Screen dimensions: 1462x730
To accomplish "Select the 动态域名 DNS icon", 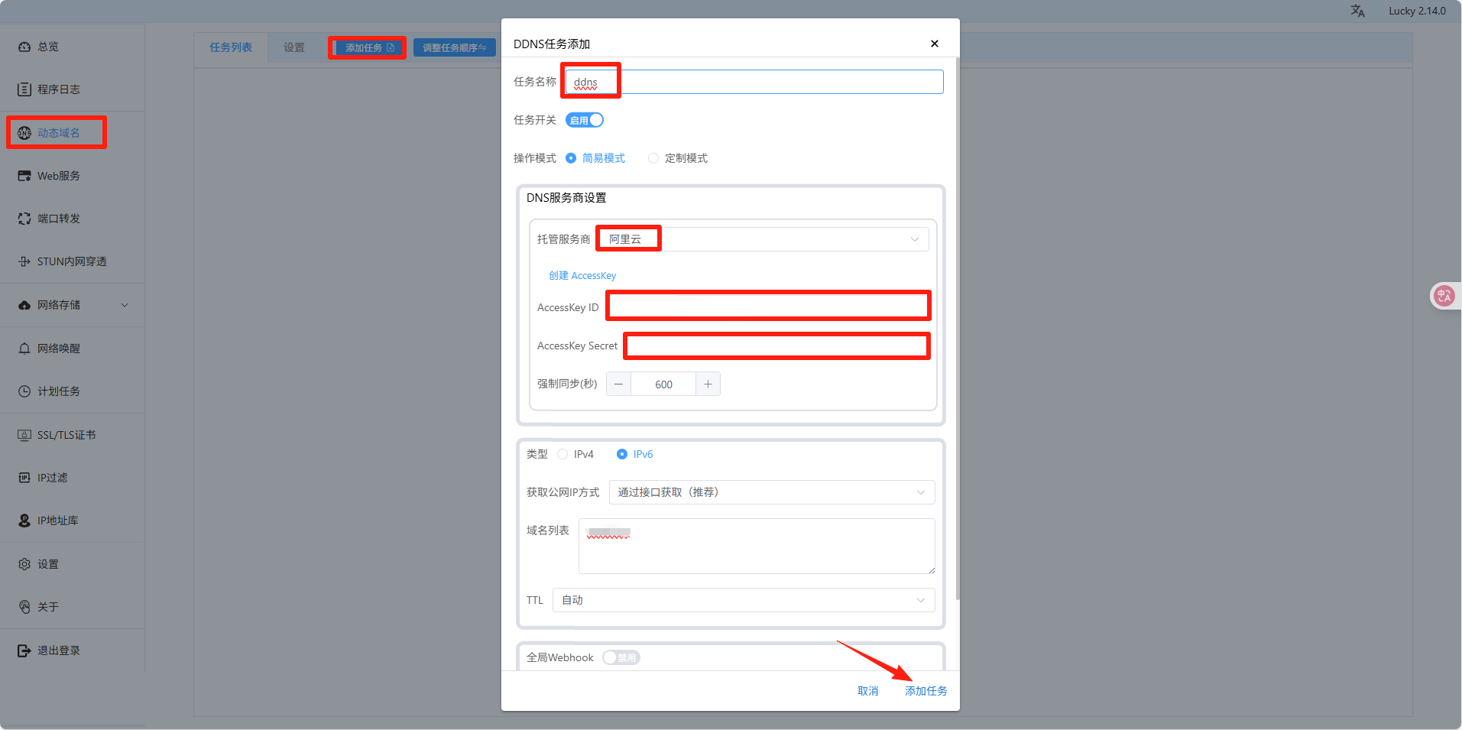I will click(24, 133).
